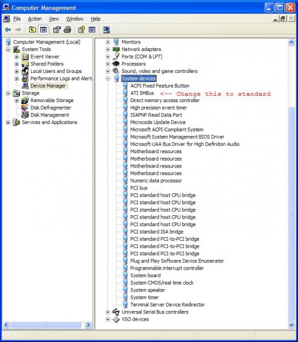Click the Print toolbar icon
Screen dimensions: 298x342
tap(68, 29)
